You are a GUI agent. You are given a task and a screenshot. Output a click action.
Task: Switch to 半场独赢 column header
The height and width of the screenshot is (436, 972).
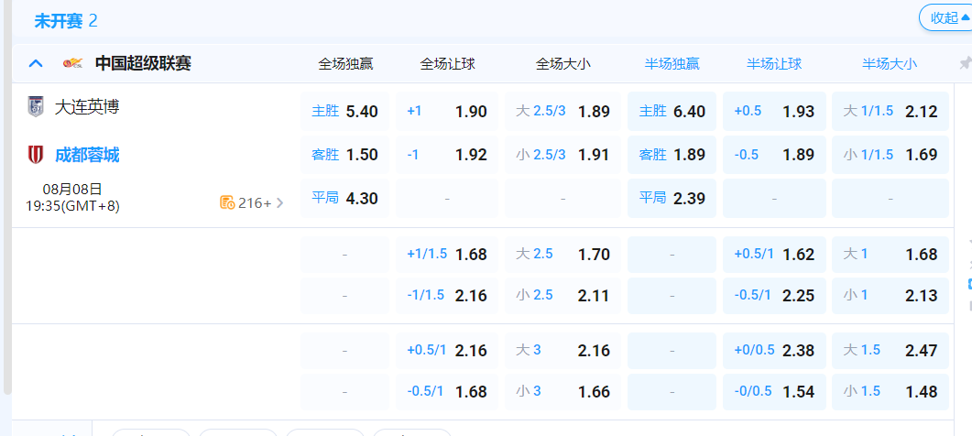672,63
